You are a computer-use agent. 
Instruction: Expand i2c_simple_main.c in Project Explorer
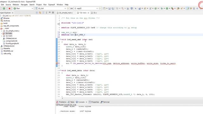coord(2,31)
